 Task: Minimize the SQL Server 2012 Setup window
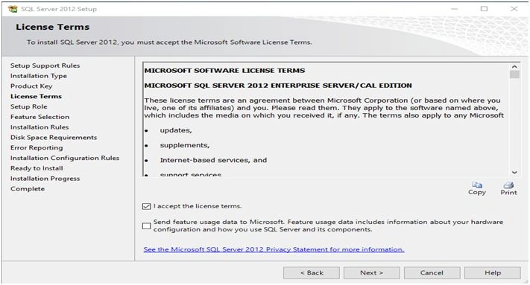click(454, 9)
